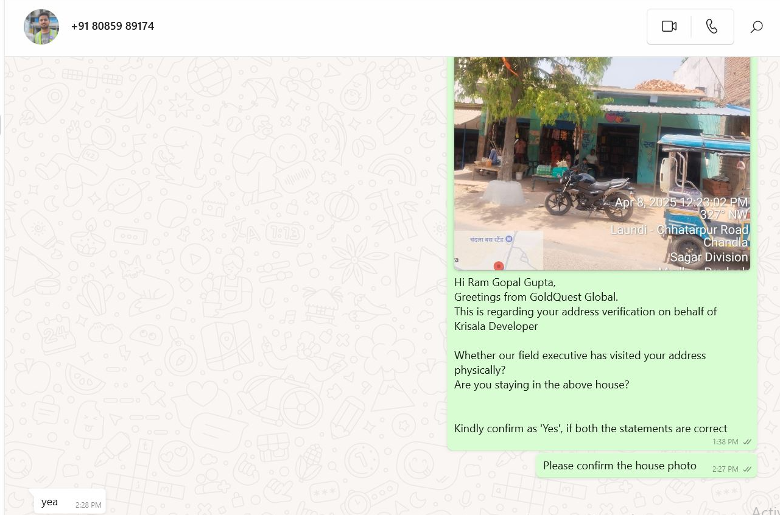This screenshot has height=515, width=780.
Task: Click the map thumbnail with red pin
Action: [x=499, y=250]
